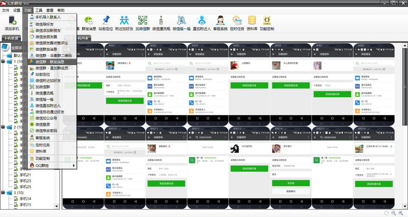Viewport: 408px width, 217px height.
Task: Click the 添加手机 toolbar icon
Action: tap(12, 23)
